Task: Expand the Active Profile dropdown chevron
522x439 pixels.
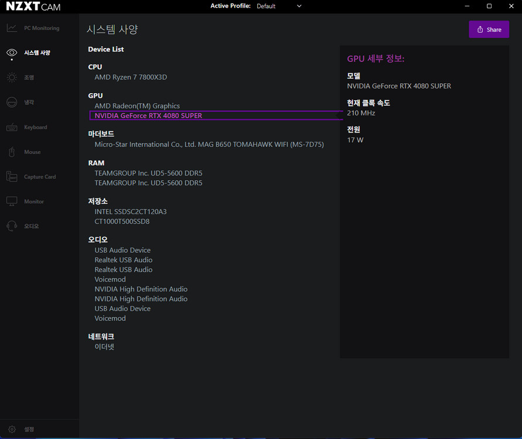Action: tap(299, 6)
